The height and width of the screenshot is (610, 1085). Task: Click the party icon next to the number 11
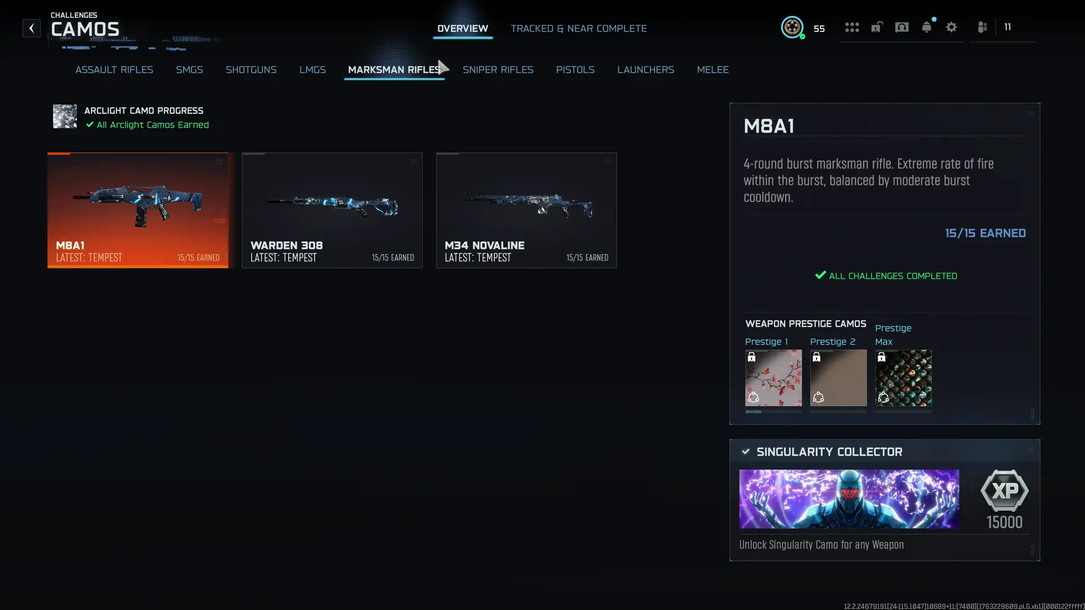[982, 27]
